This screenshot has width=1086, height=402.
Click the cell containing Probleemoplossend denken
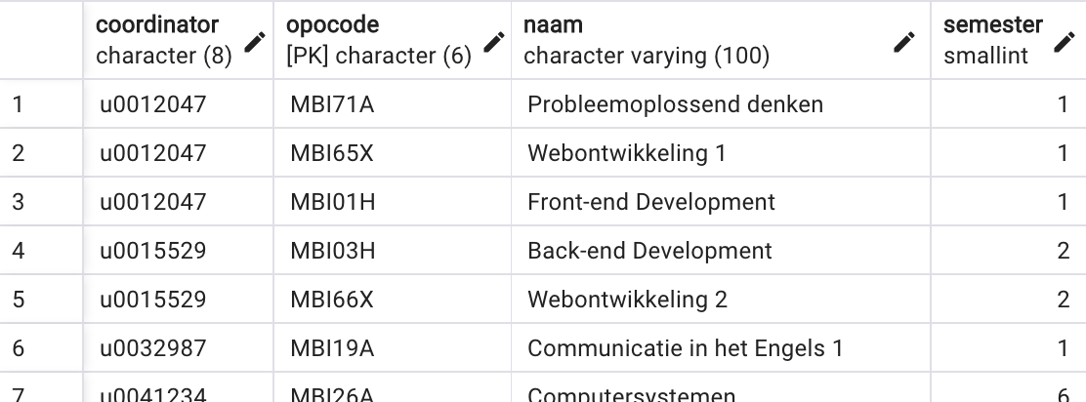pos(675,104)
